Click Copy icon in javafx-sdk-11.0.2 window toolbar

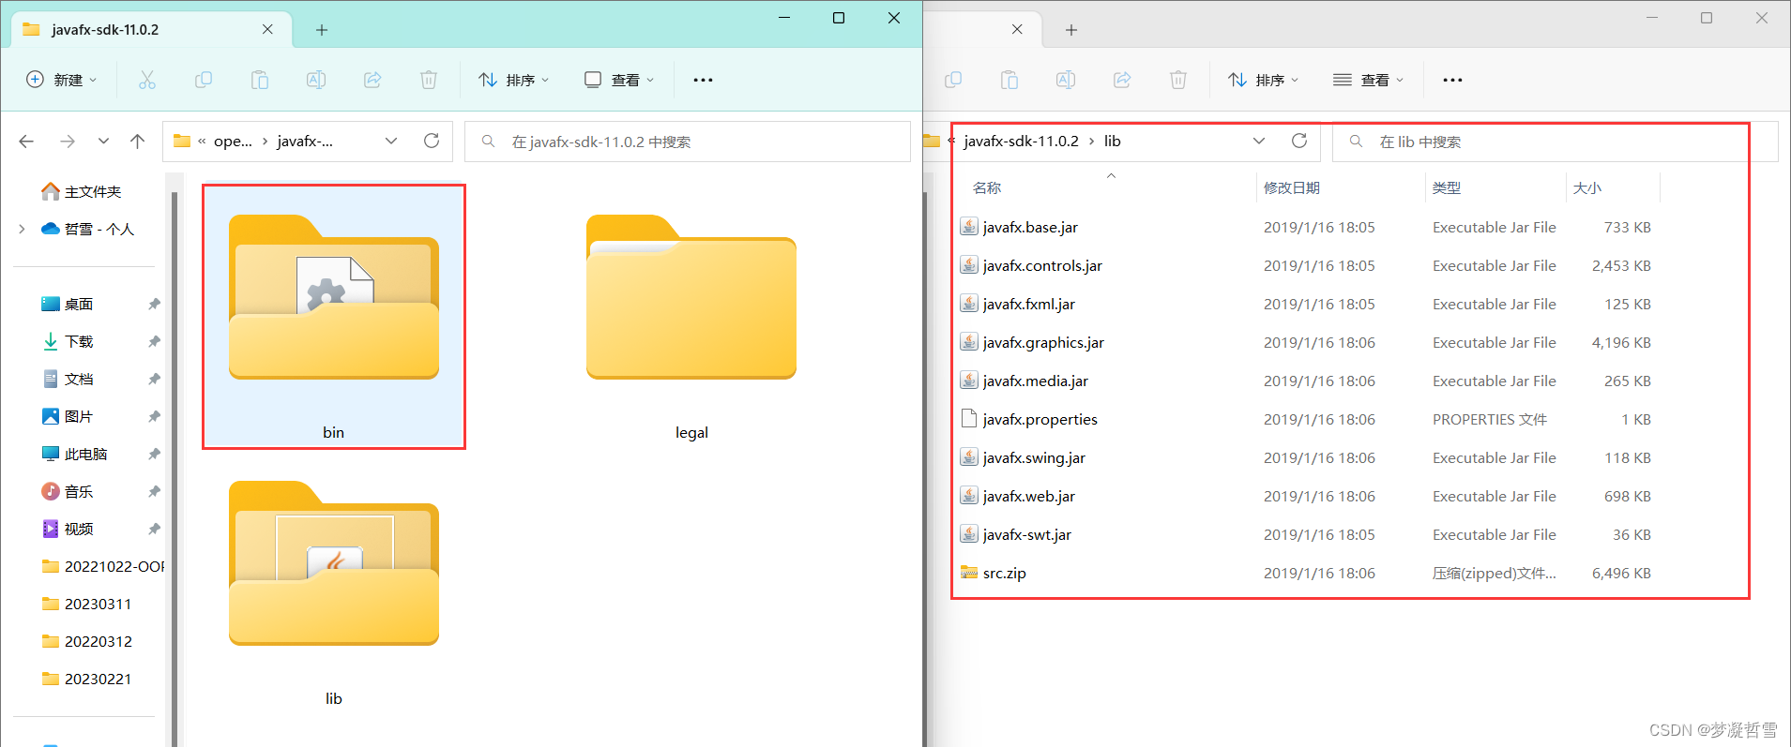click(204, 80)
